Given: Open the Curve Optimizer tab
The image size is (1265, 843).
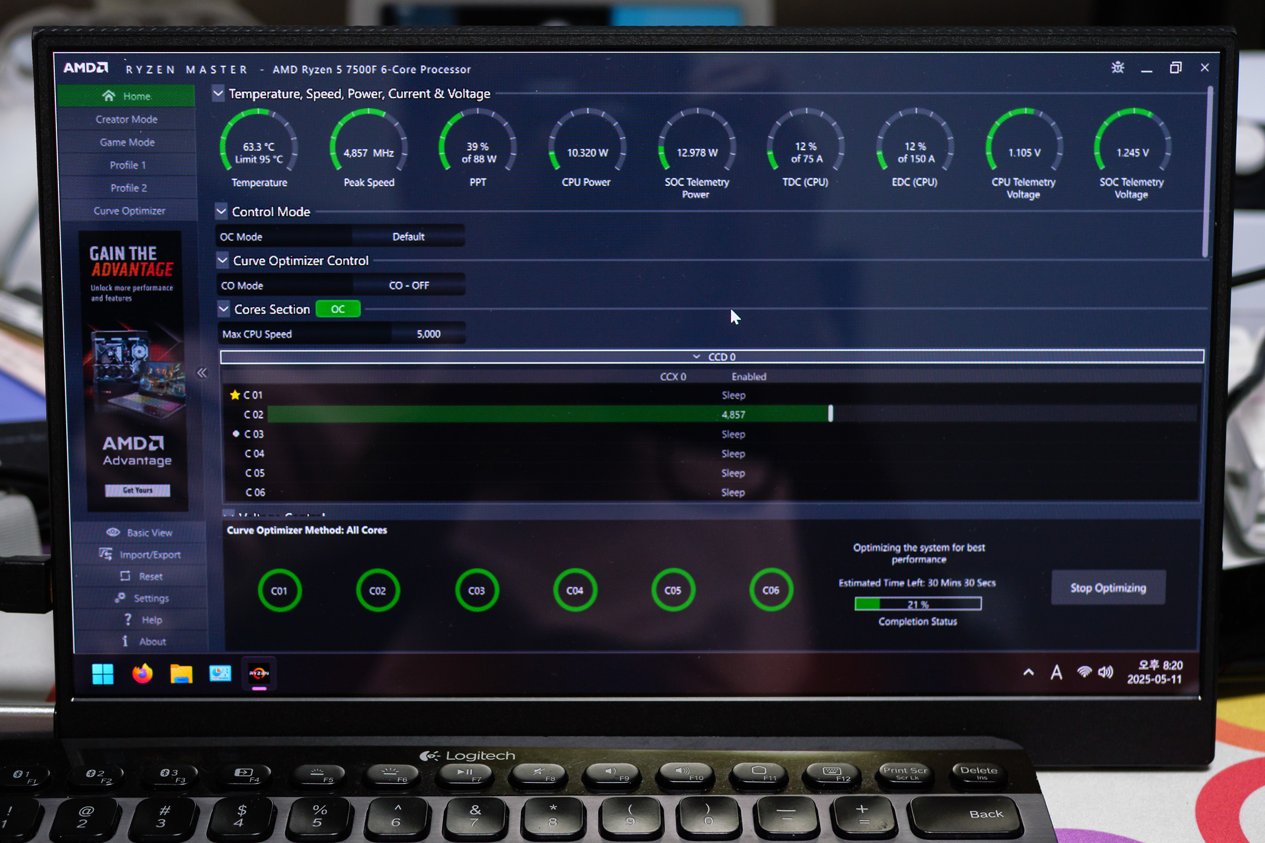Looking at the screenshot, I should (129, 211).
